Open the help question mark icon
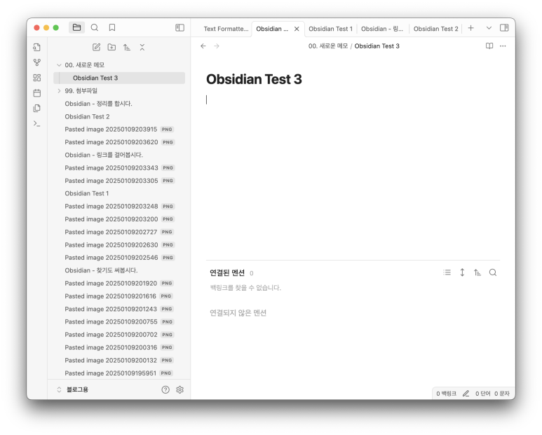This screenshot has width=542, height=435. (165, 389)
